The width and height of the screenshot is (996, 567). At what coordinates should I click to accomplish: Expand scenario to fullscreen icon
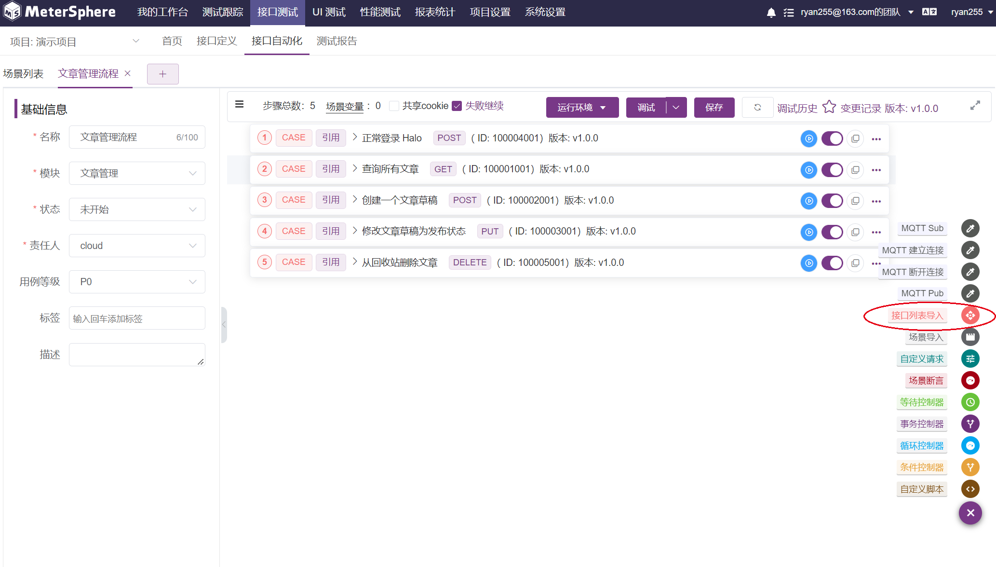point(975,105)
